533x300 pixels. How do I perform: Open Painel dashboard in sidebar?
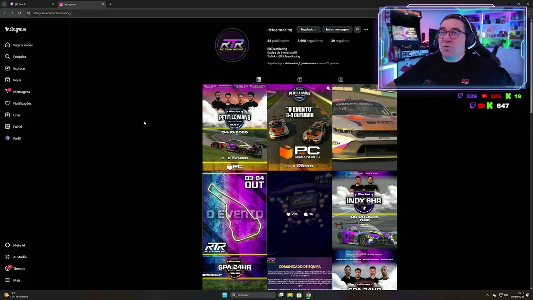pos(13,127)
